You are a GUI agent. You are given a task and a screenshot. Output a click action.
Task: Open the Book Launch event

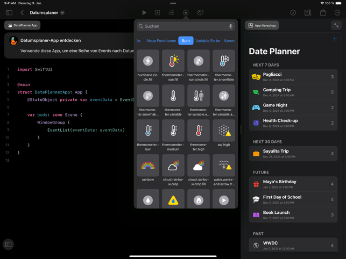pyautogui.click(x=293, y=215)
